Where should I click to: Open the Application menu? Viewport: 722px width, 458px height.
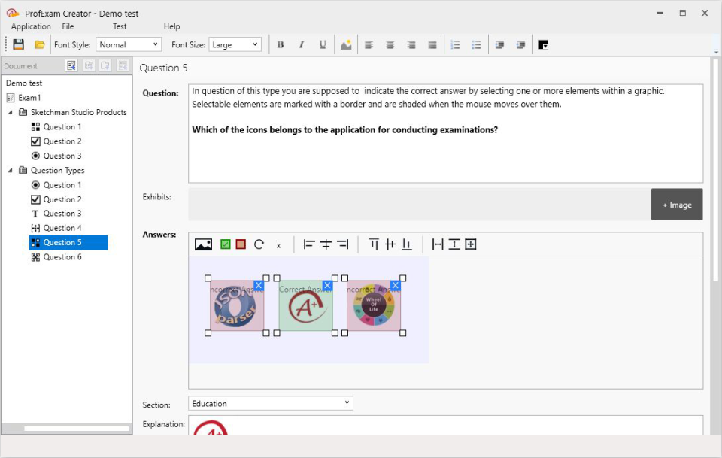[x=30, y=26]
